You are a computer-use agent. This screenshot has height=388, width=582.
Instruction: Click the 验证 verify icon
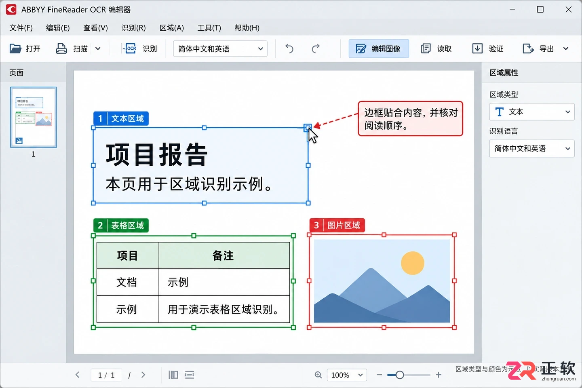pyautogui.click(x=477, y=48)
